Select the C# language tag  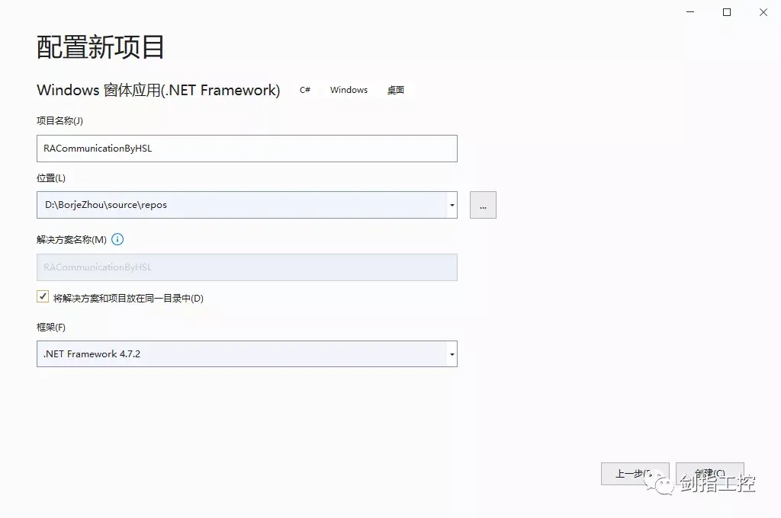point(304,89)
